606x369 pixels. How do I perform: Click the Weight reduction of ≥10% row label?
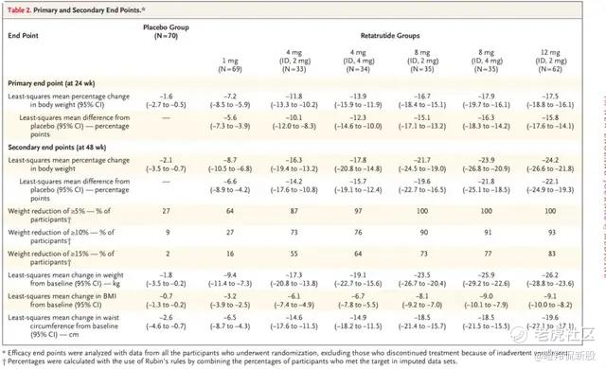(61, 237)
